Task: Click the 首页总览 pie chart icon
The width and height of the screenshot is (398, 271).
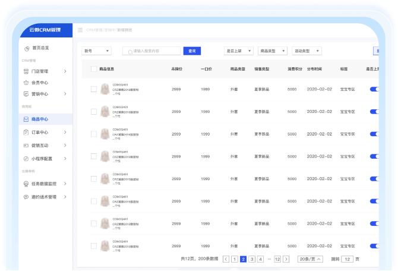Action: click(26, 48)
